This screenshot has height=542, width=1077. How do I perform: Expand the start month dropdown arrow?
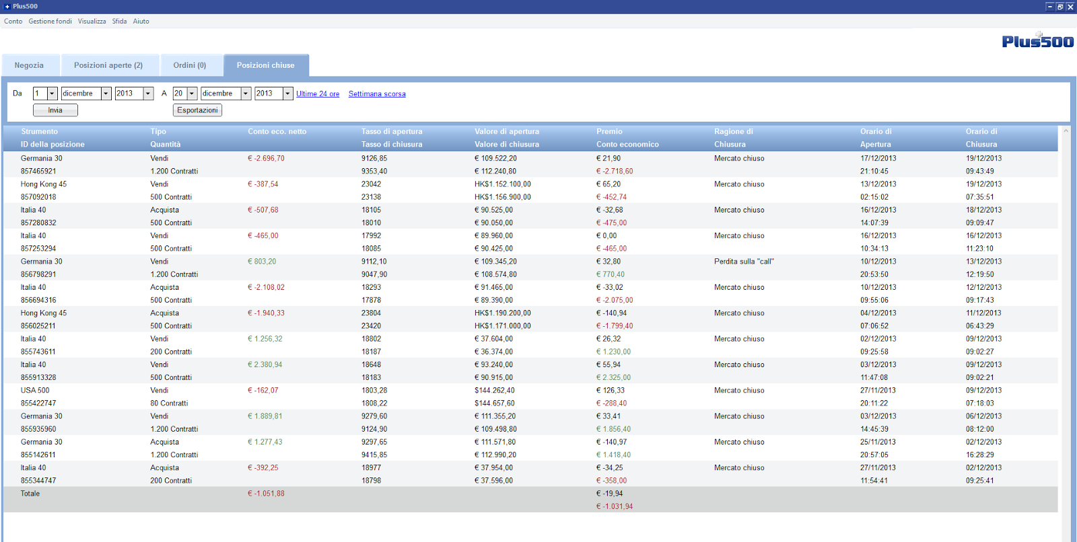pyautogui.click(x=106, y=93)
